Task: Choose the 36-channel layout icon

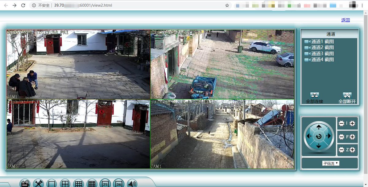Action: pos(119,183)
